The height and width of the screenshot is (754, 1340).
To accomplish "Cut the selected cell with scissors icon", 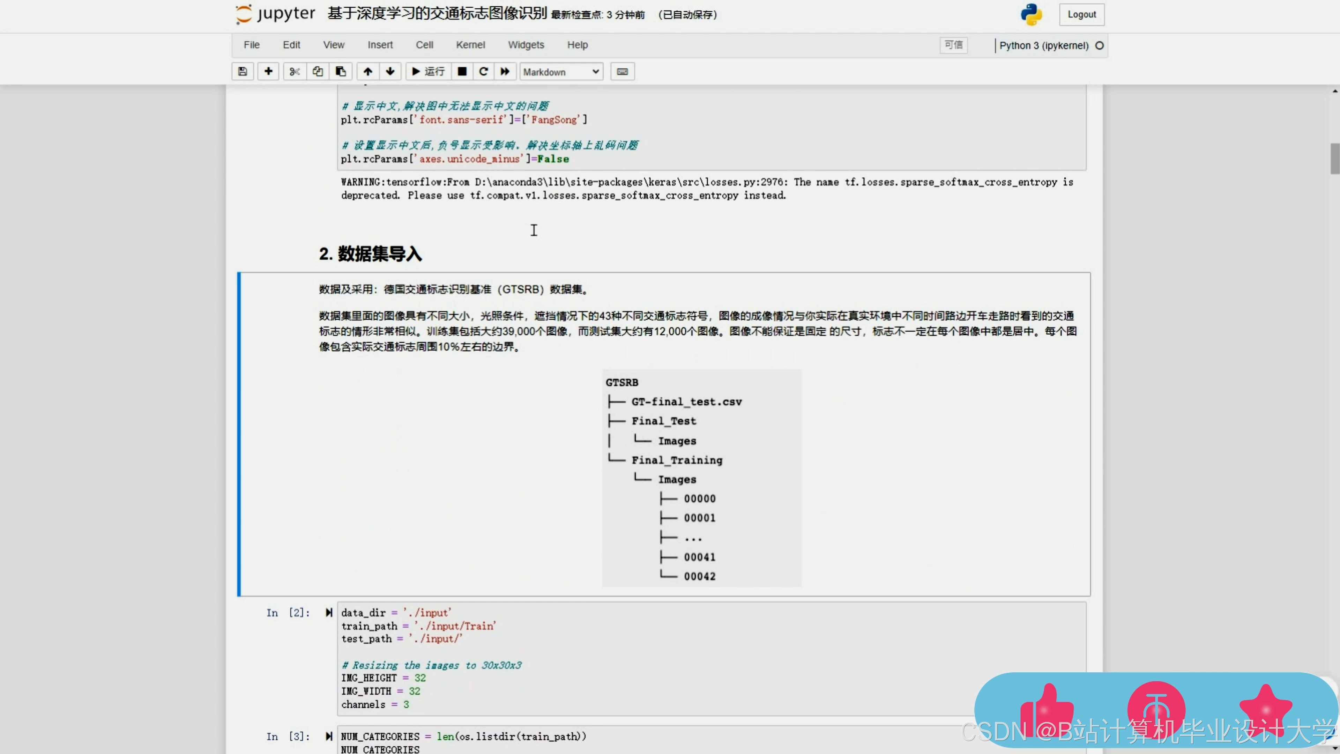I will pyautogui.click(x=295, y=71).
